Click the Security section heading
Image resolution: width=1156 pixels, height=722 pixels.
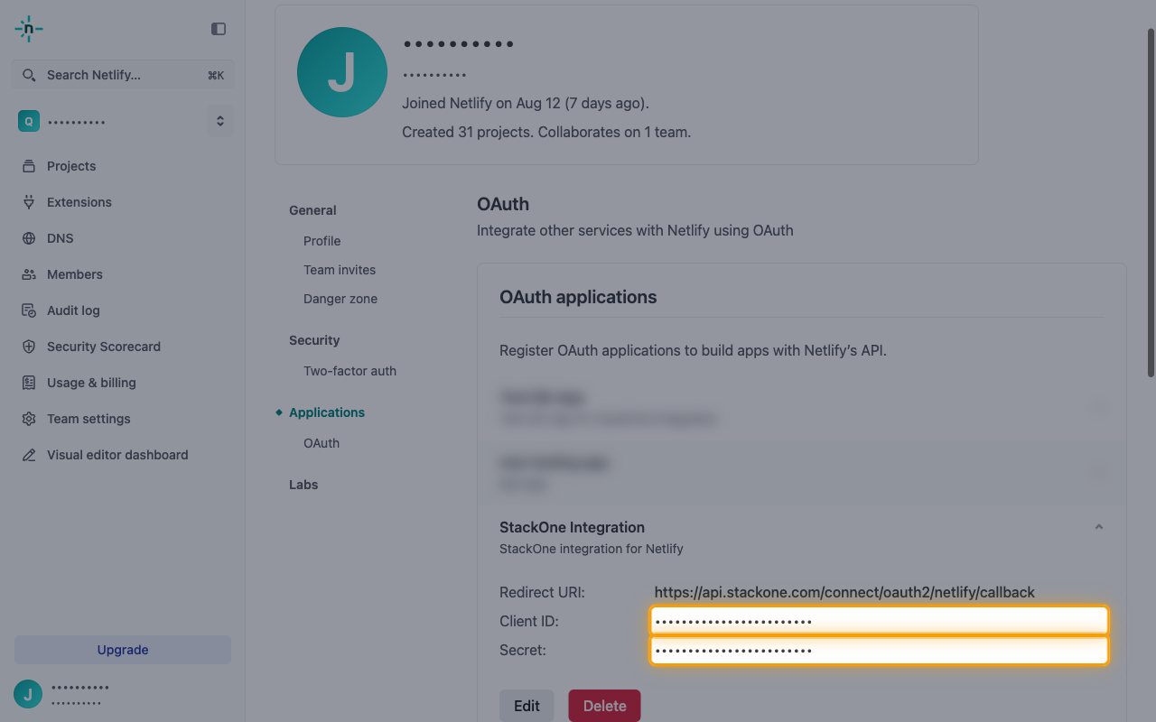(x=314, y=340)
